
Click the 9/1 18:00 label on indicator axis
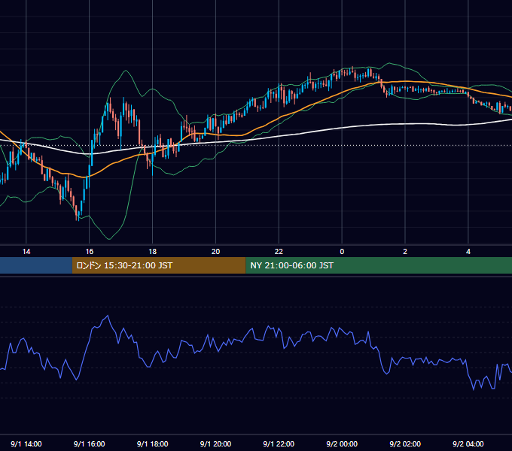pyautogui.click(x=153, y=443)
